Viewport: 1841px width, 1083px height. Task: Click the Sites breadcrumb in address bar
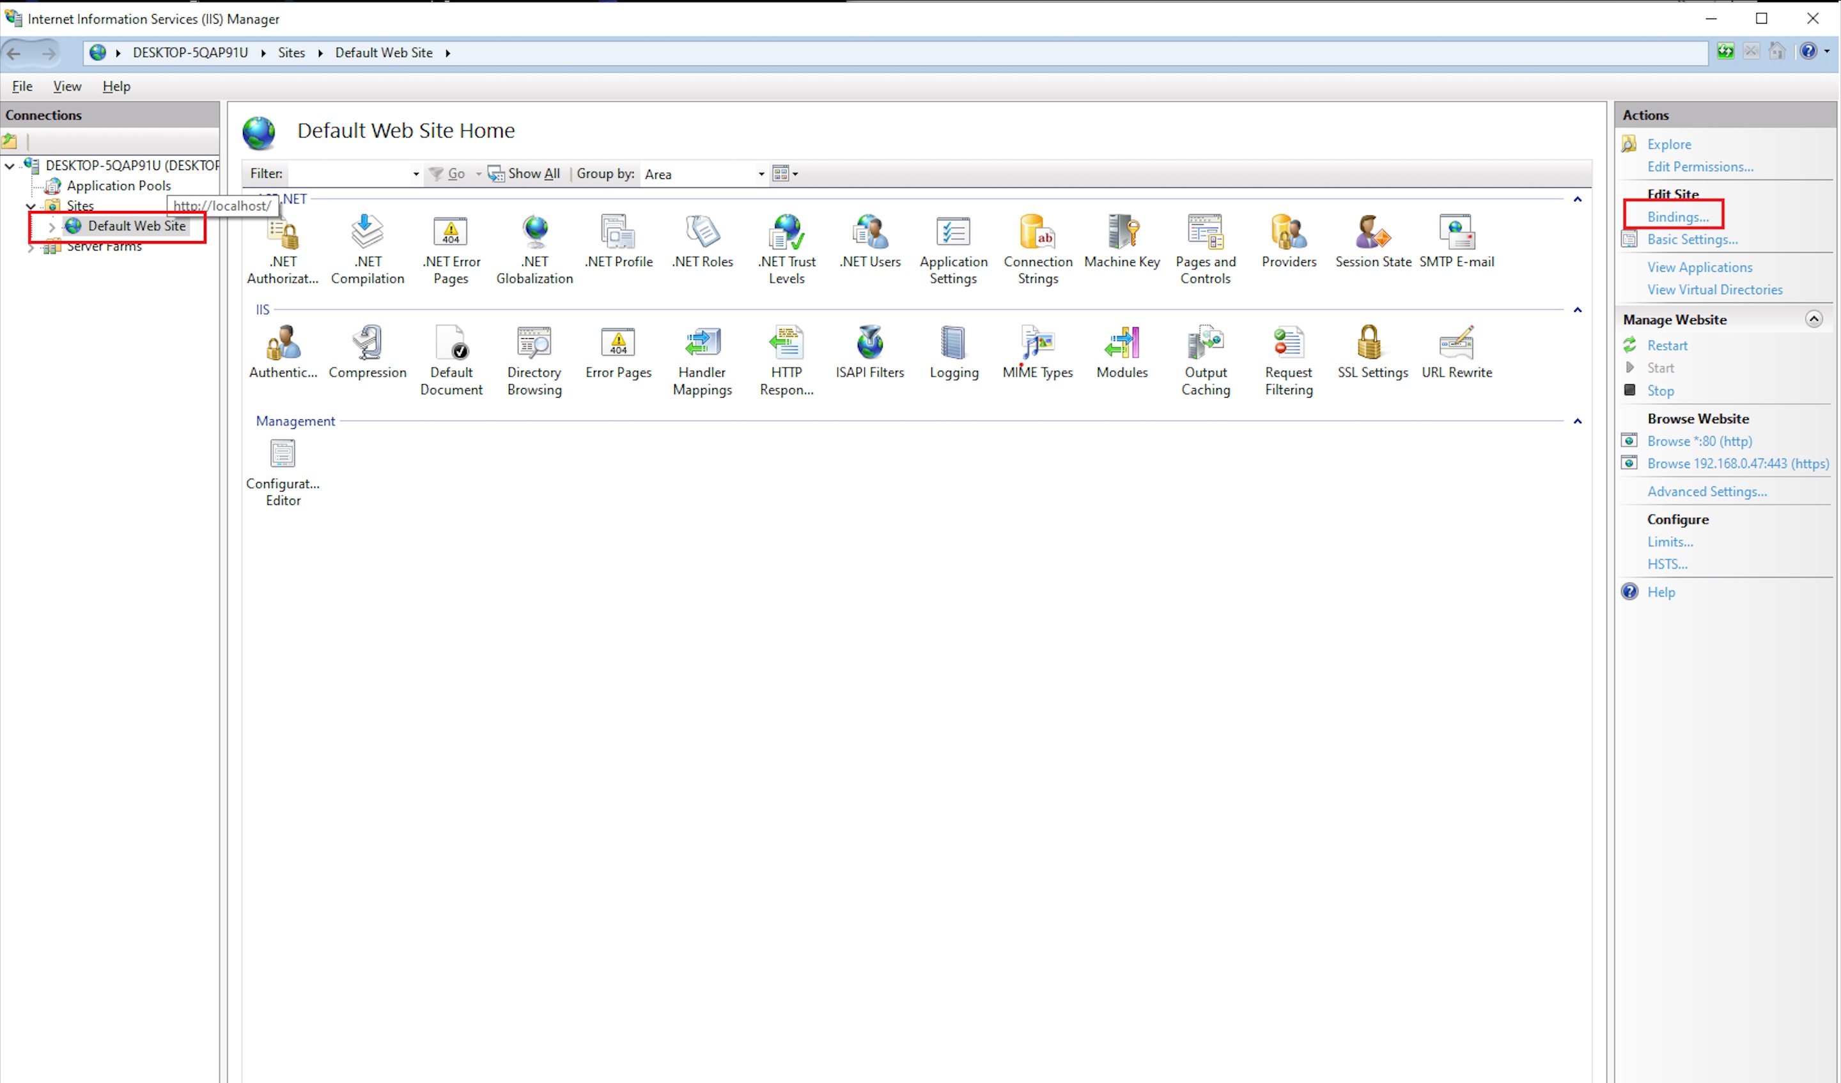click(291, 52)
